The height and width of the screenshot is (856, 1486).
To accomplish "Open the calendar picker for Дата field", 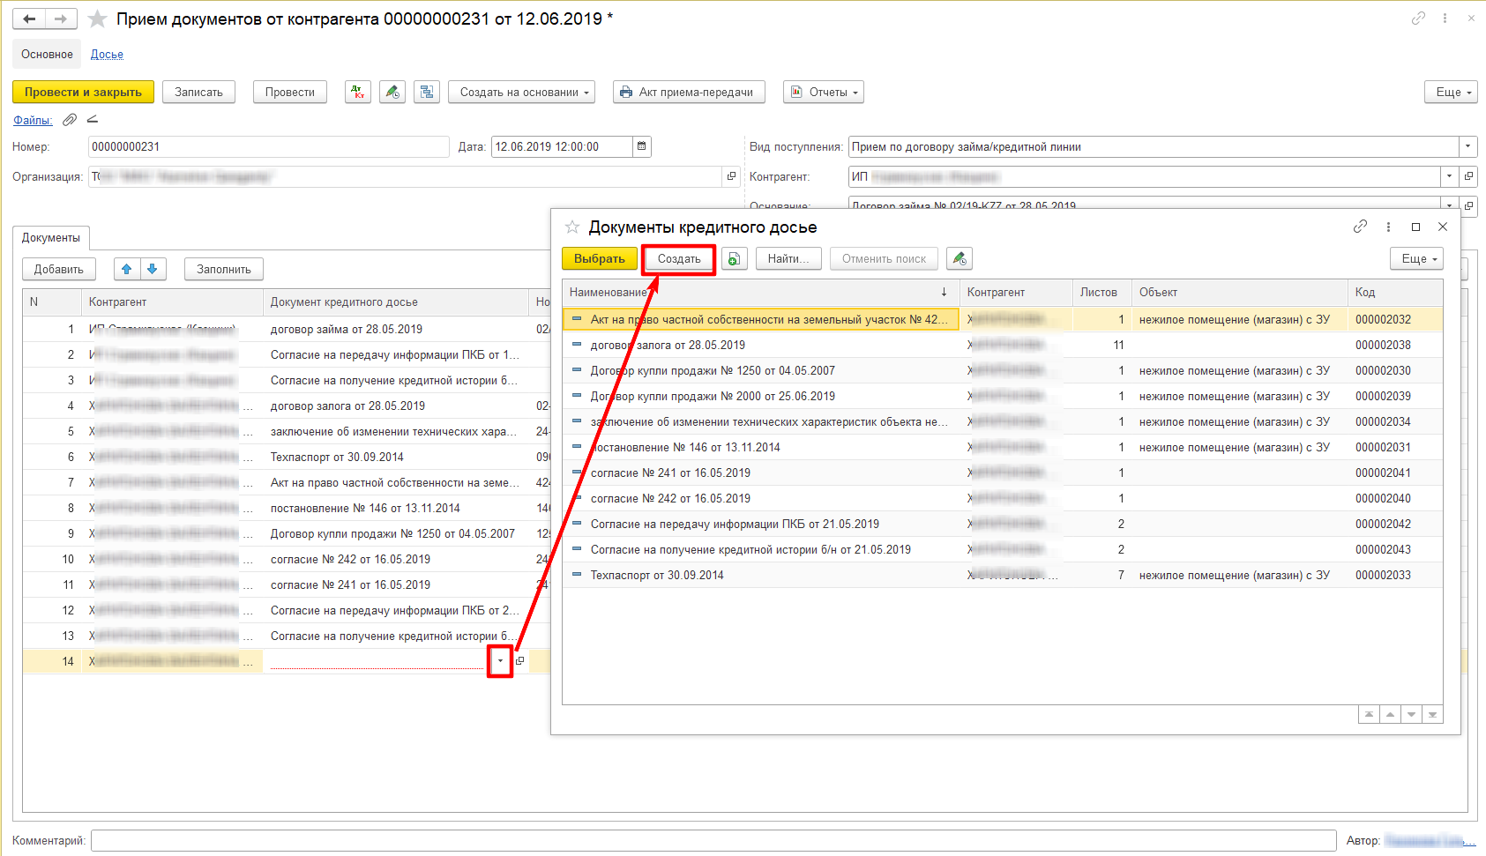I will coord(641,146).
